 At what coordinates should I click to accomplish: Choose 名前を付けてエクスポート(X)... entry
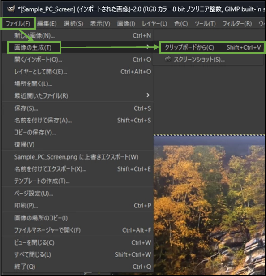pyautogui.click(x=77, y=169)
